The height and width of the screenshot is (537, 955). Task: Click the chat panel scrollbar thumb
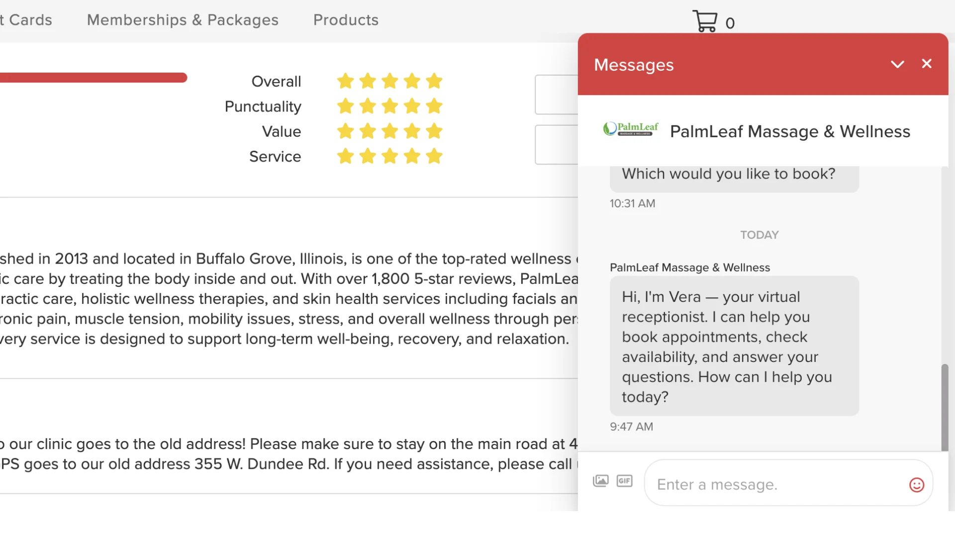coord(945,408)
